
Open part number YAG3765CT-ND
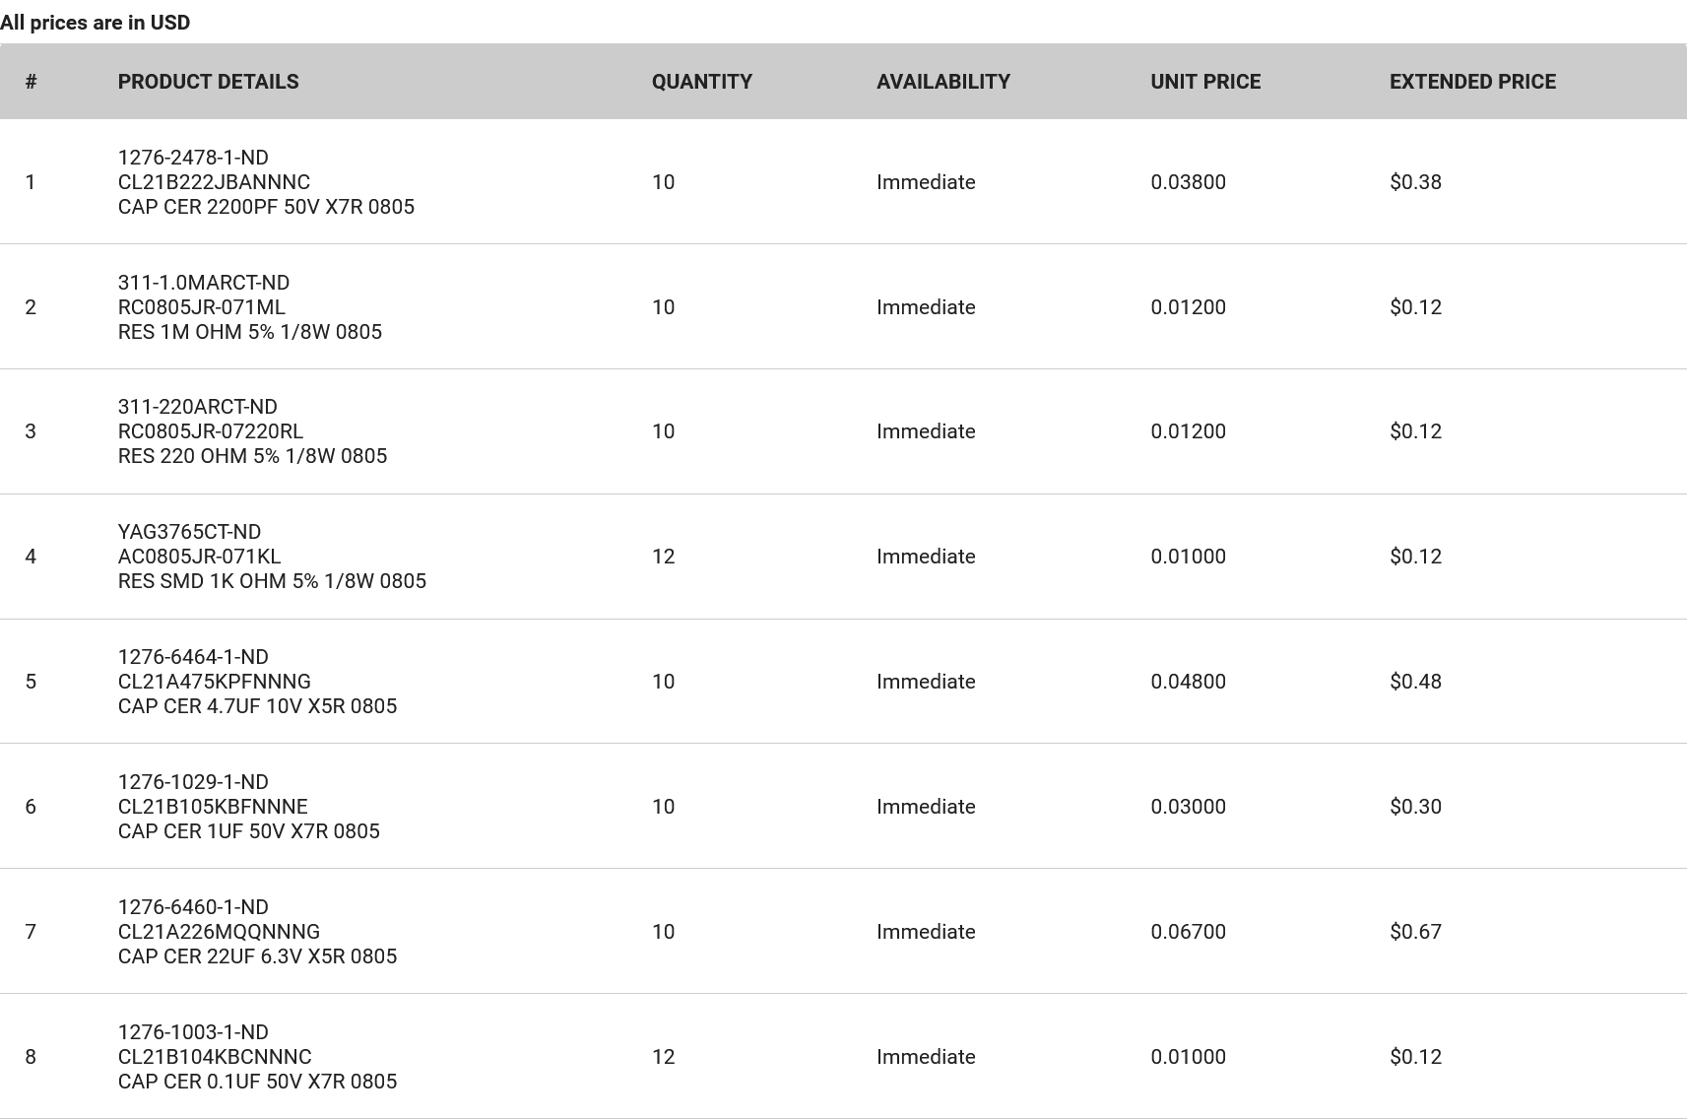(189, 532)
